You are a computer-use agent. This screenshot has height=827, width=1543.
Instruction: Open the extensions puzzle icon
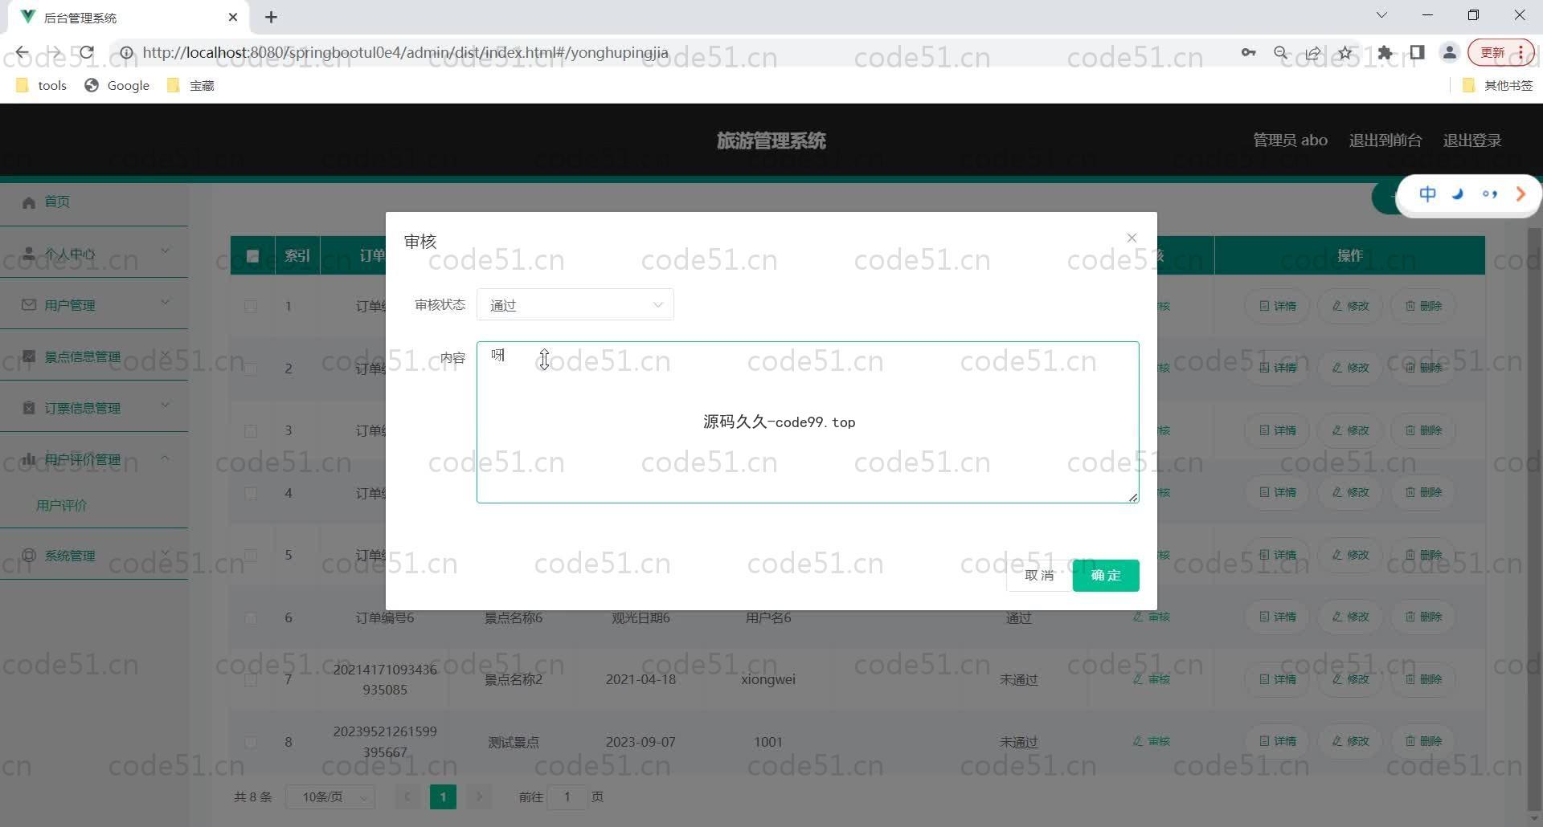click(x=1385, y=53)
